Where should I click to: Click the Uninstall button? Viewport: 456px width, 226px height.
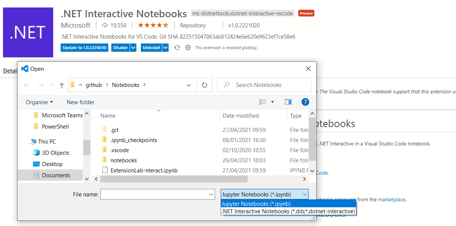151,48
